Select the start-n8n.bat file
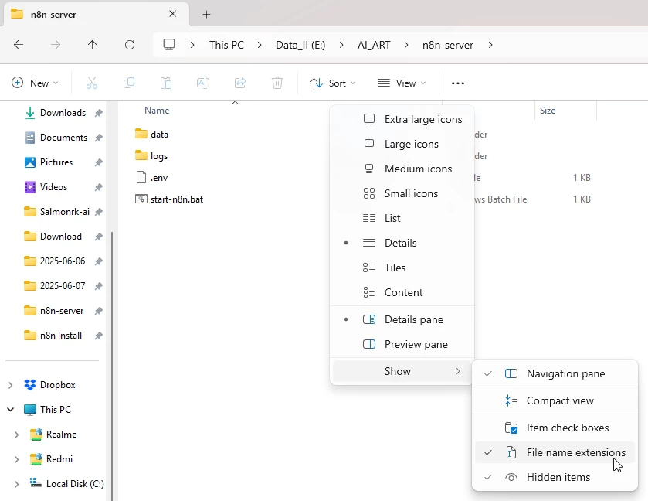 pos(177,199)
